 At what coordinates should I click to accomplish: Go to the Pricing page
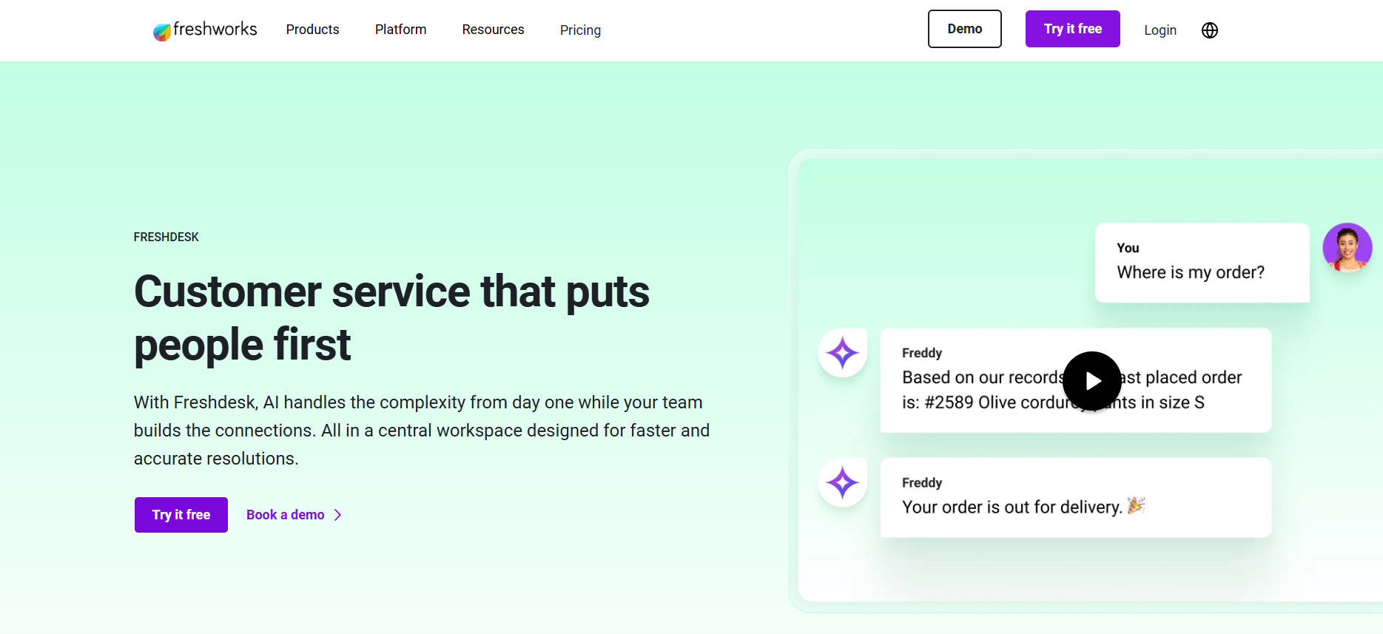pos(580,30)
